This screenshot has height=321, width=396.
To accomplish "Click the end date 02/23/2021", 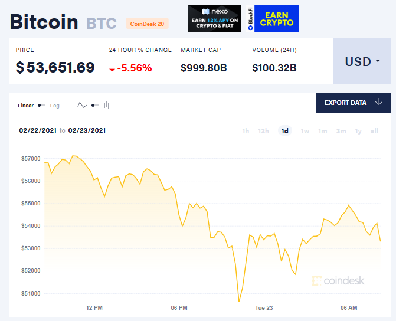I will 87,130.
